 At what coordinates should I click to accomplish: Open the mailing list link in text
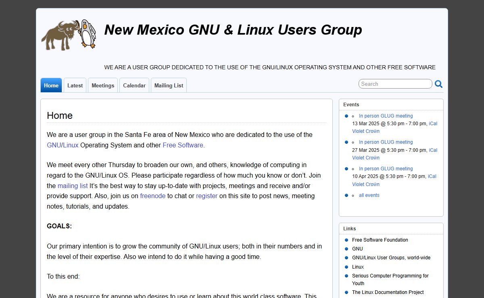coord(73,186)
